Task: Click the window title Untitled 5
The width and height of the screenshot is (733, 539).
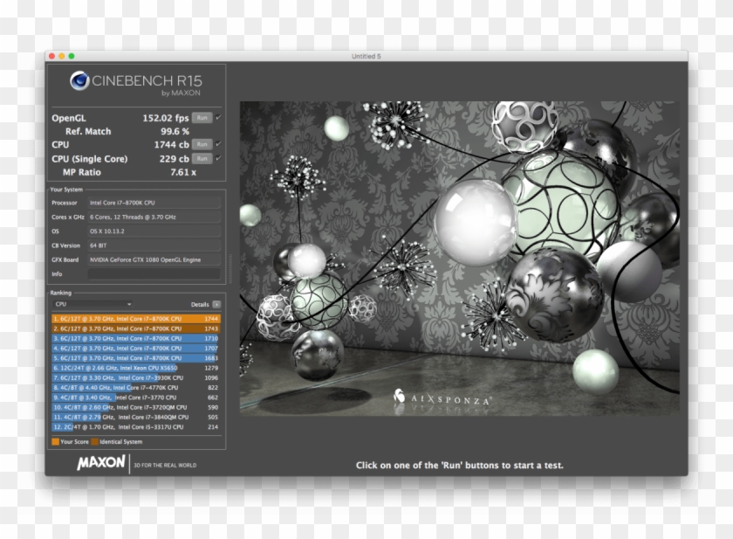Action: pyautogui.click(x=366, y=56)
